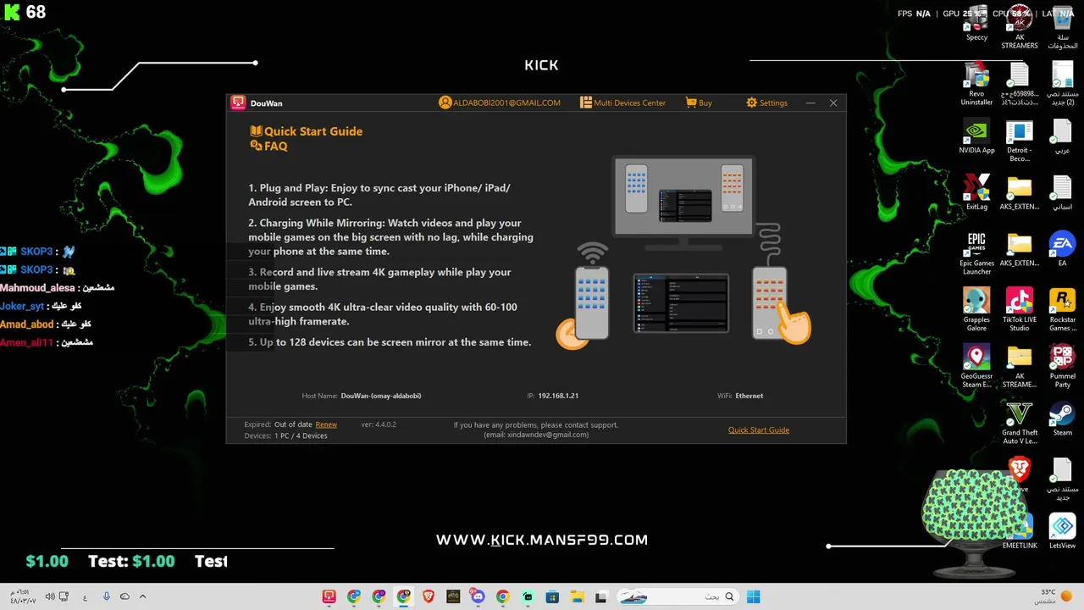Screen dimensions: 1084x610
Task: Click the Buy cart option in DouWan
Action: click(699, 103)
